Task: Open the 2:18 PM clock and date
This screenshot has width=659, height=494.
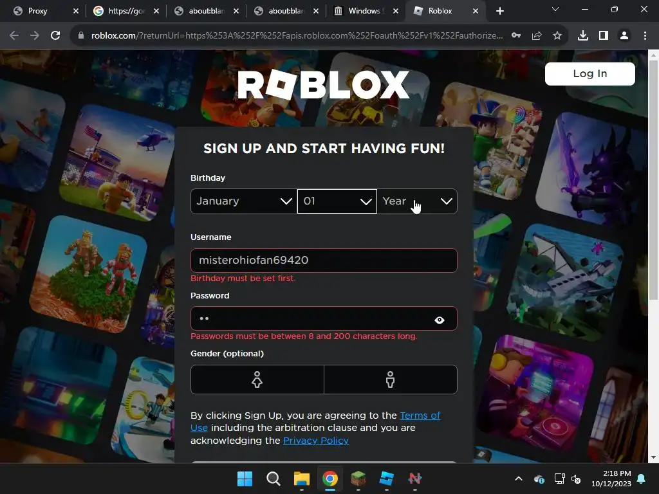Action: coord(611,479)
